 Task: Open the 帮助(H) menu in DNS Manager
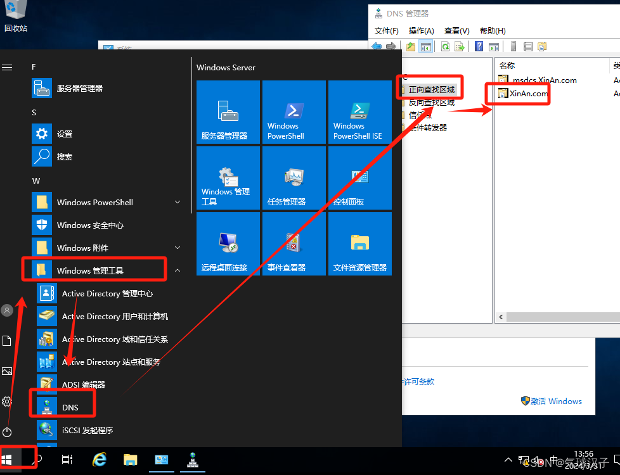pos(493,31)
